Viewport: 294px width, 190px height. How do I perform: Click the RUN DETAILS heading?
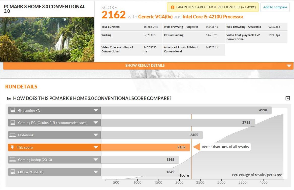21,87
